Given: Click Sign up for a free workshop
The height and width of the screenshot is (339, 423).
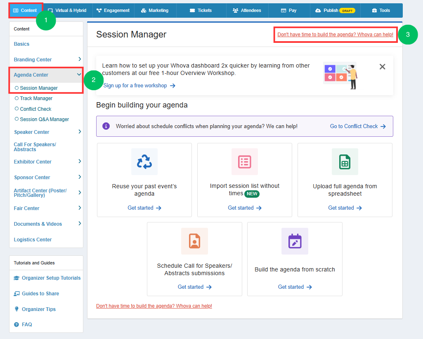Looking at the screenshot, I should 139,86.
